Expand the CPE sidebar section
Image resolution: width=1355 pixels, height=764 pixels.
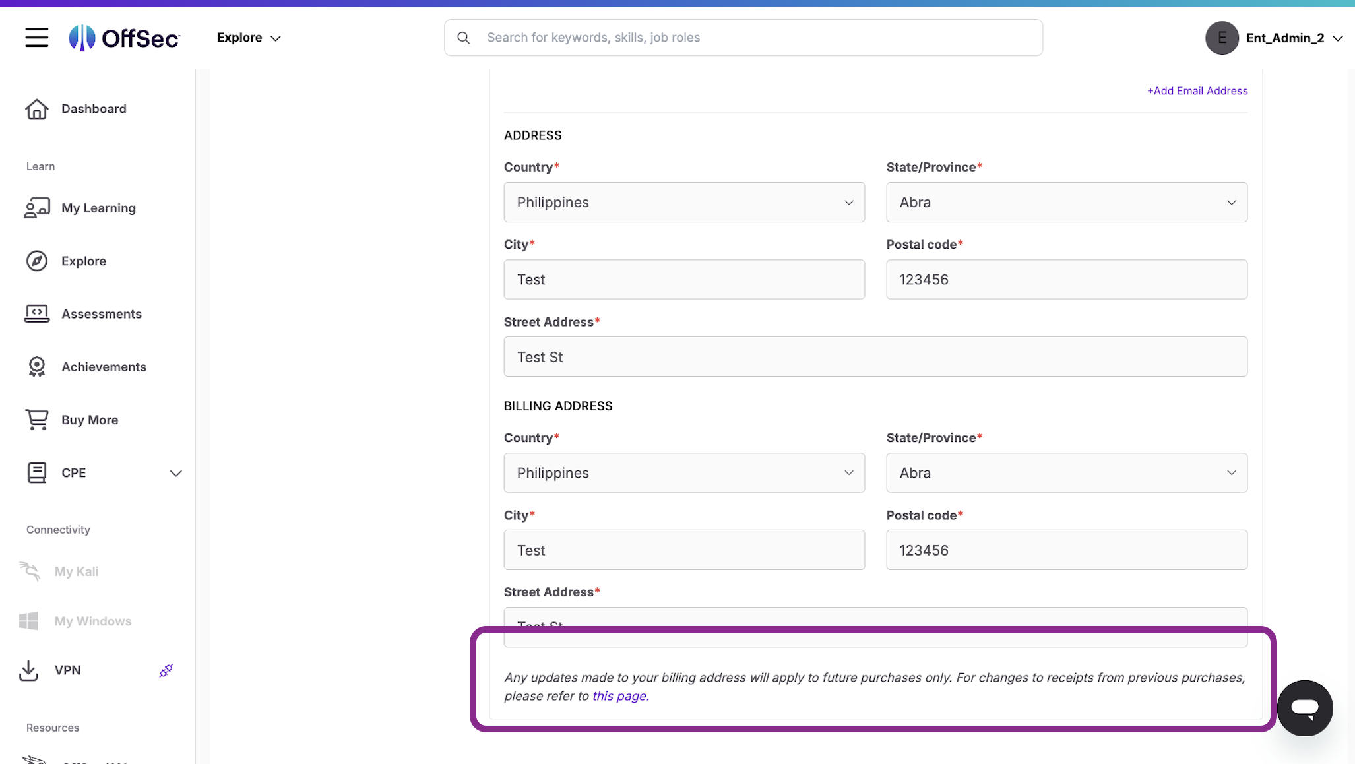175,473
